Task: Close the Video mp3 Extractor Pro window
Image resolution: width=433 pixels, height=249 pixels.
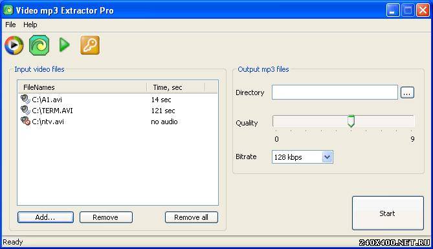Action: click(x=423, y=10)
